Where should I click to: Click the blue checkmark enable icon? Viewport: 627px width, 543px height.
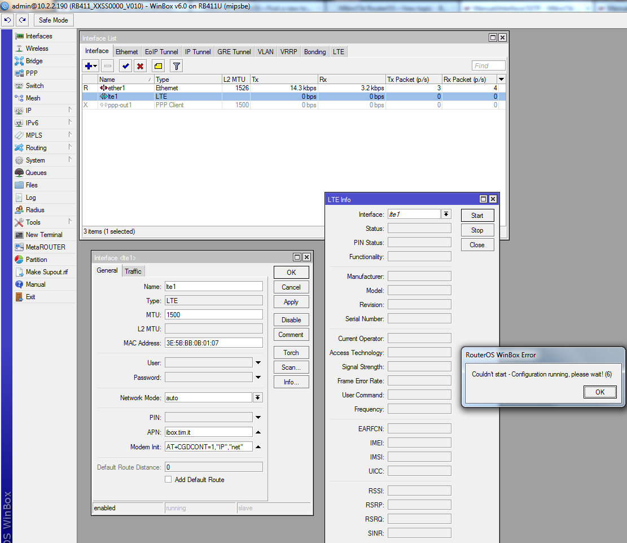(126, 66)
